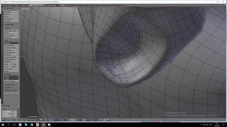This screenshot has width=227, height=127.
Task: Open the Edit Mode selector dropdown
Action: (33, 120)
